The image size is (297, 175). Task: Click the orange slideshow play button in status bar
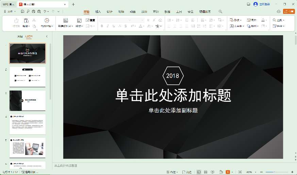228,172
